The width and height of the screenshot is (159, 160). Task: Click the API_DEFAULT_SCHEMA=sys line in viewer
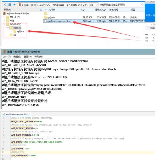click(x=21, y=73)
